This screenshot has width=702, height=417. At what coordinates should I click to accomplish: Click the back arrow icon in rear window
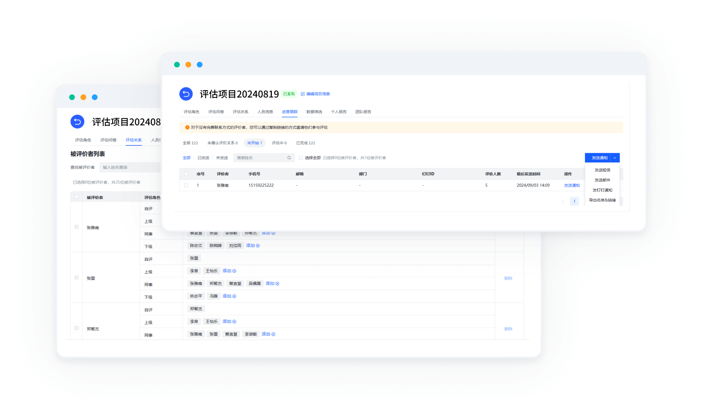point(77,121)
